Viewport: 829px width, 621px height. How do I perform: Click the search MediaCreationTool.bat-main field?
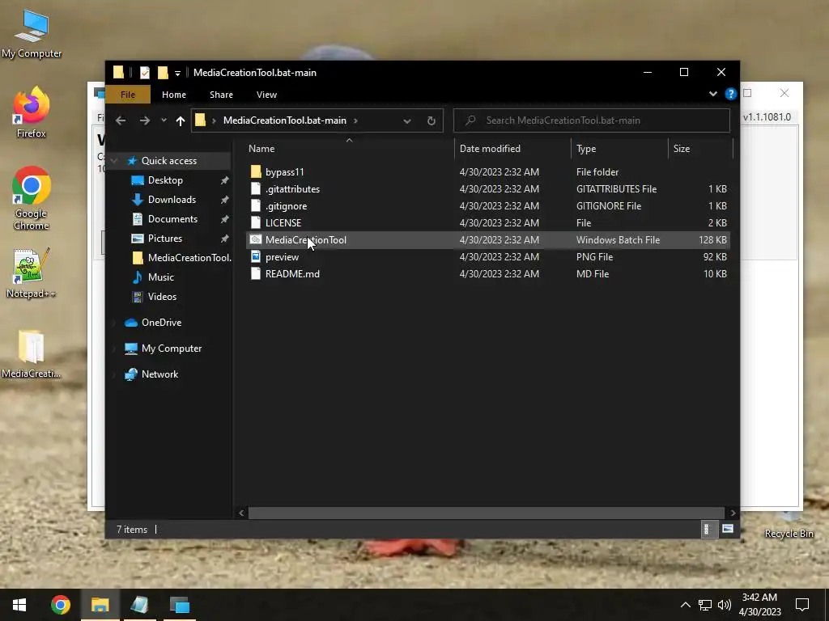(x=592, y=120)
